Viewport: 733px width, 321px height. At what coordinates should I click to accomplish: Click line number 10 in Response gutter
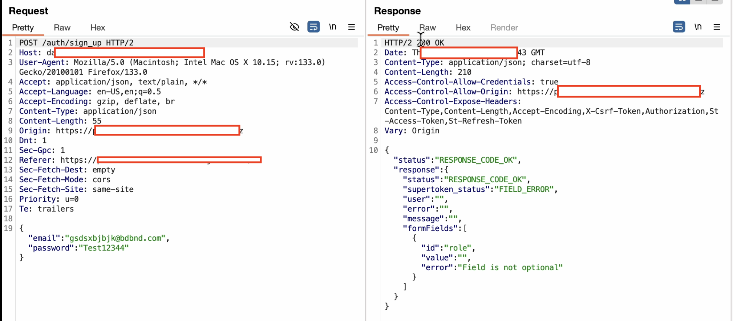[374, 150]
